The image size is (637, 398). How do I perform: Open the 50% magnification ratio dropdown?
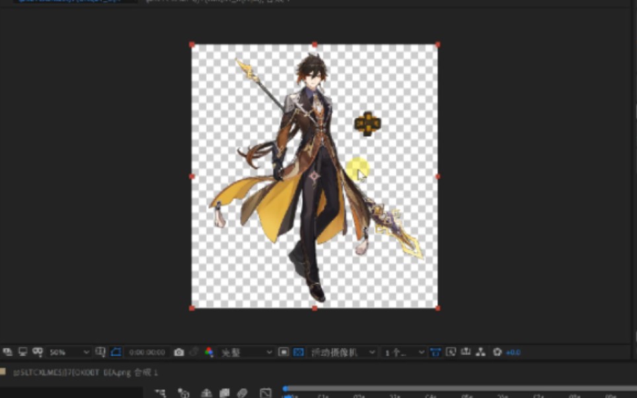coord(68,352)
